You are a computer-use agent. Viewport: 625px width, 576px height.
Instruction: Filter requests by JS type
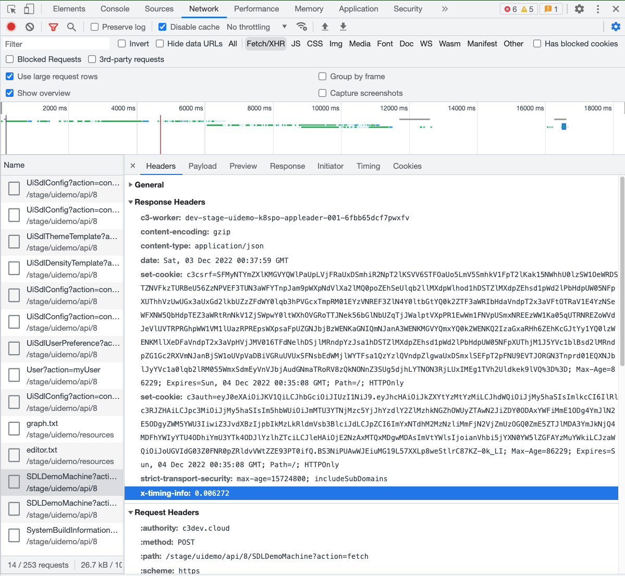pos(296,44)
